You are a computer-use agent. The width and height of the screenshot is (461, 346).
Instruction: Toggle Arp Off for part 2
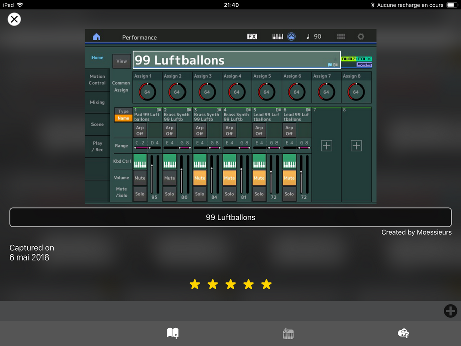[x=170, y=131]
